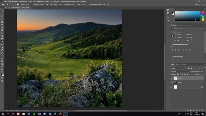
Task: Select the Crop tool
Action: click(x=2, y=22)
